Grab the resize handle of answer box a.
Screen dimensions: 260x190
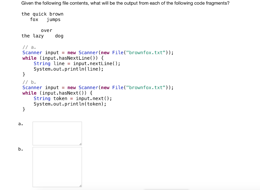pos(80,144)
